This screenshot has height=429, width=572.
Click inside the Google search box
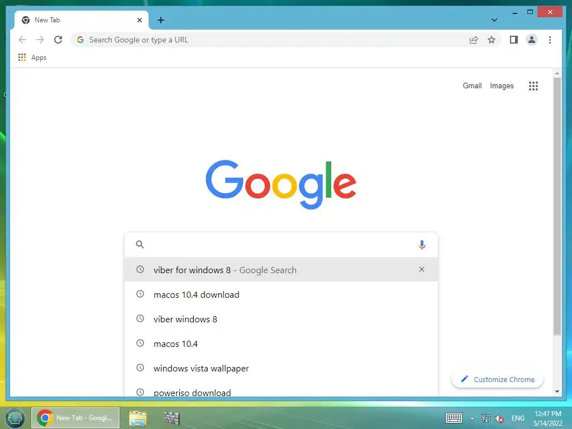point(281,245)
